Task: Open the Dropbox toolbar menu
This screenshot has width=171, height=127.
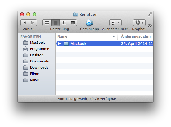Action: [139, 23]
